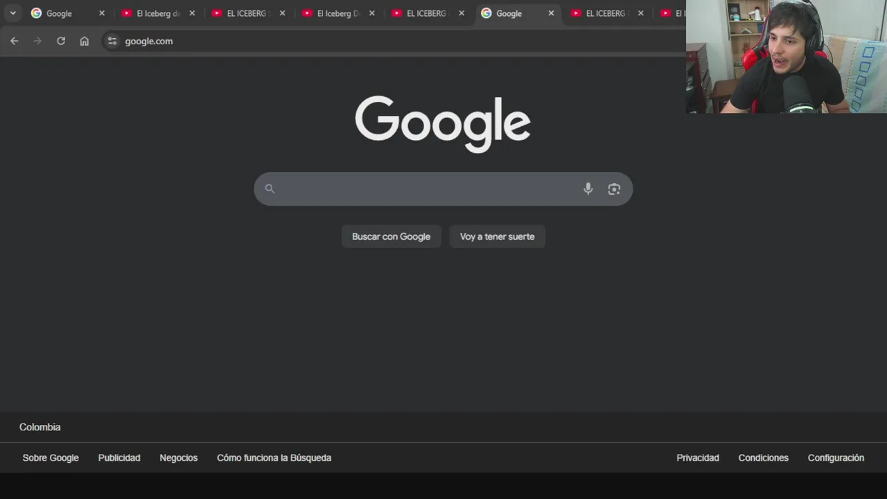Open the Privacidad footer link
Screen dimensions: 887x499
coord(698,457)
